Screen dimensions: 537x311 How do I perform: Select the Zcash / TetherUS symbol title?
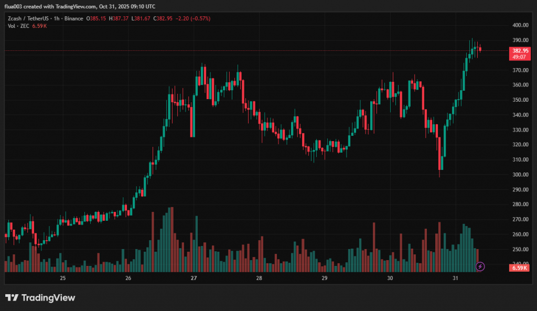(x=26, y=18)
